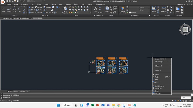Expand the Properties panel title
This screenshot has width=193, height=108.
tap(135, 15)
